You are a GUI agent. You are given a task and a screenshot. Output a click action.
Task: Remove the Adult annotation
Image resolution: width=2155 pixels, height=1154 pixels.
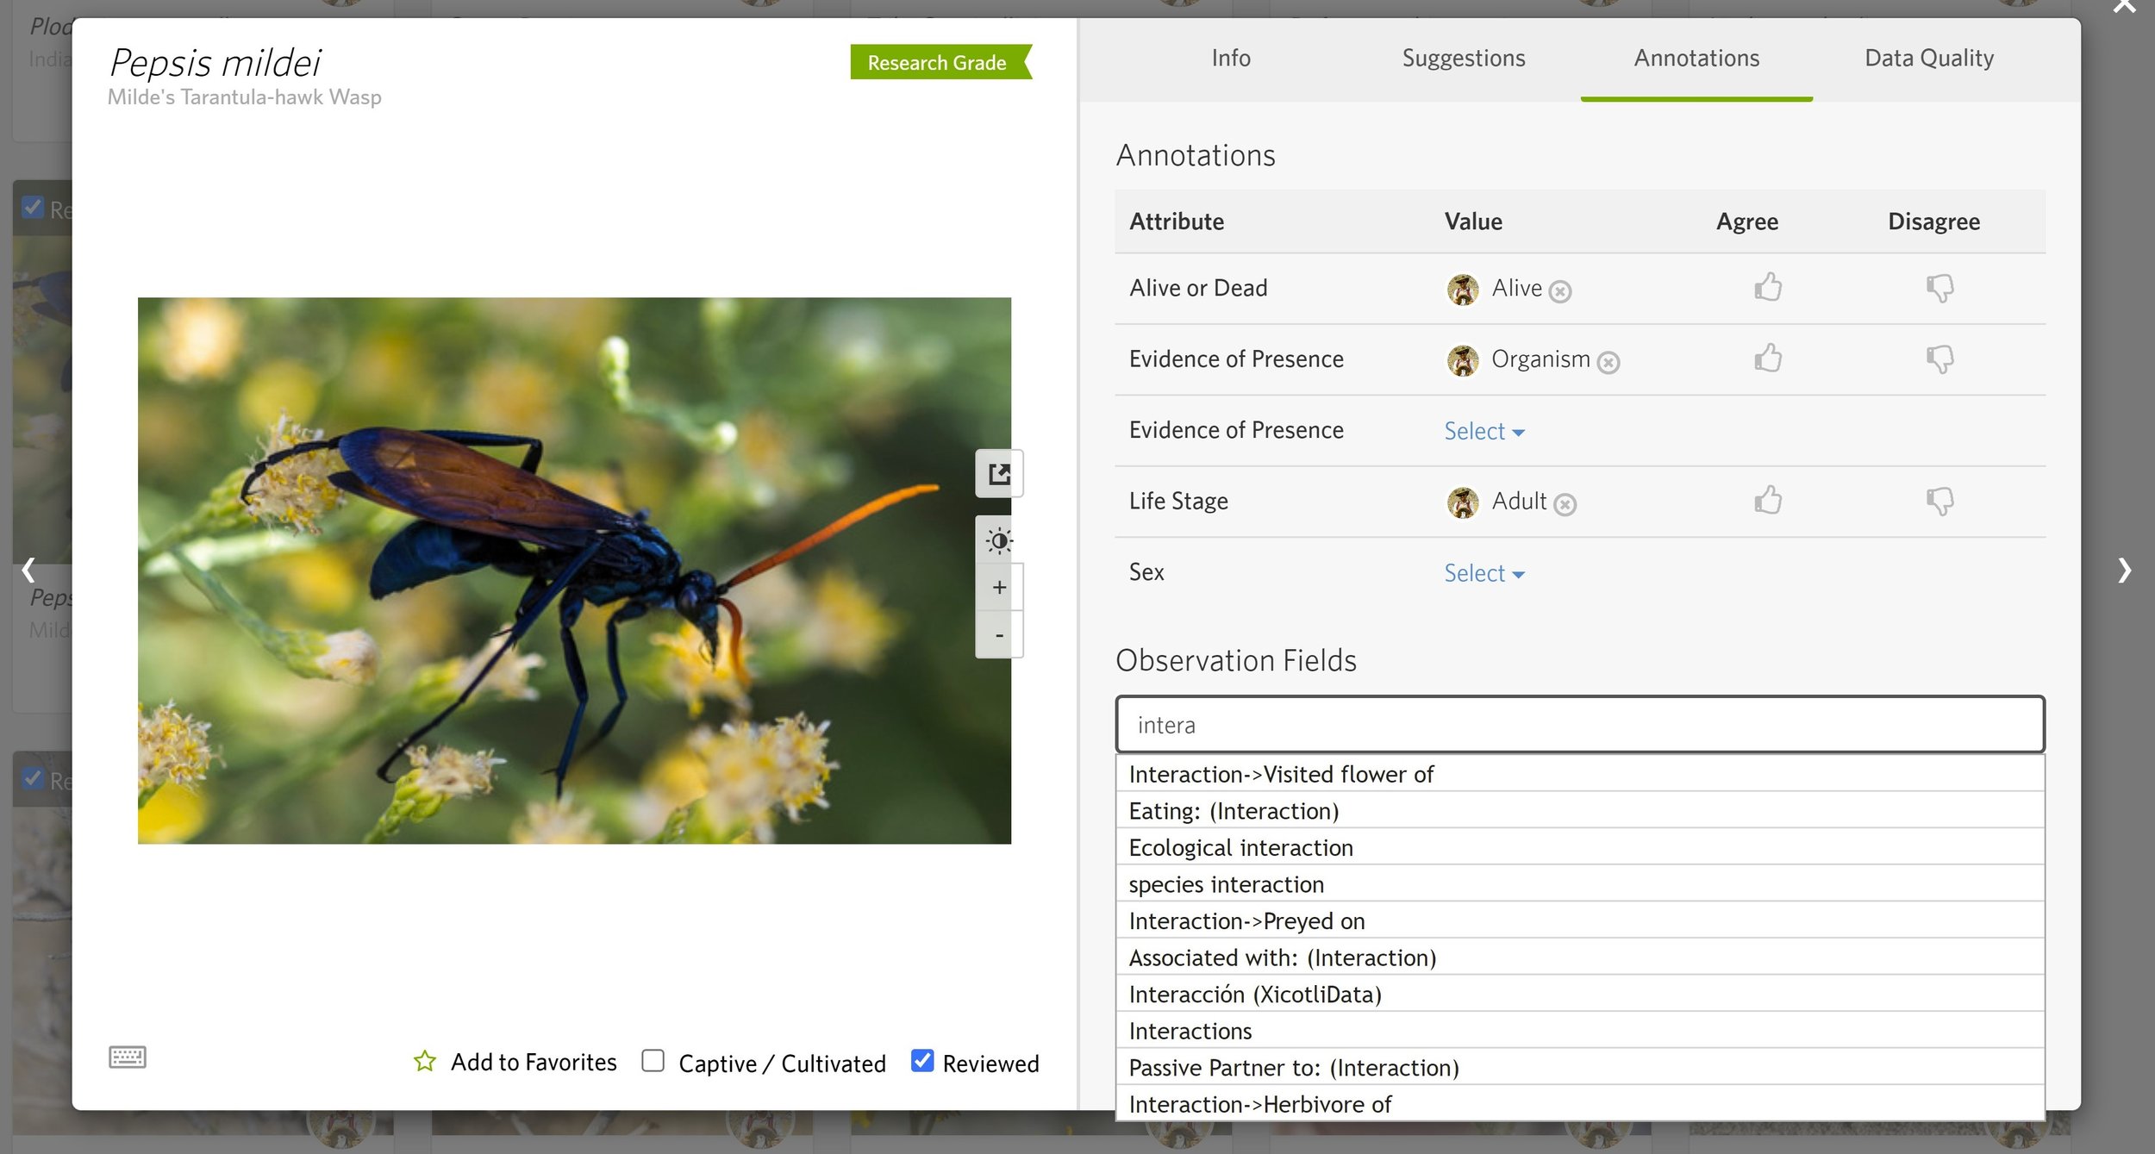[x=1565, y=505]
